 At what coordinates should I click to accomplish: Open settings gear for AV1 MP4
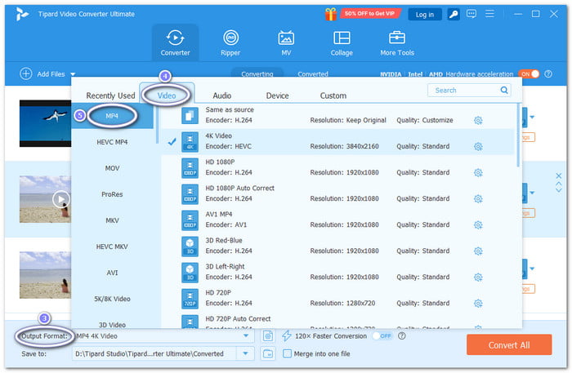coord(478,225)
